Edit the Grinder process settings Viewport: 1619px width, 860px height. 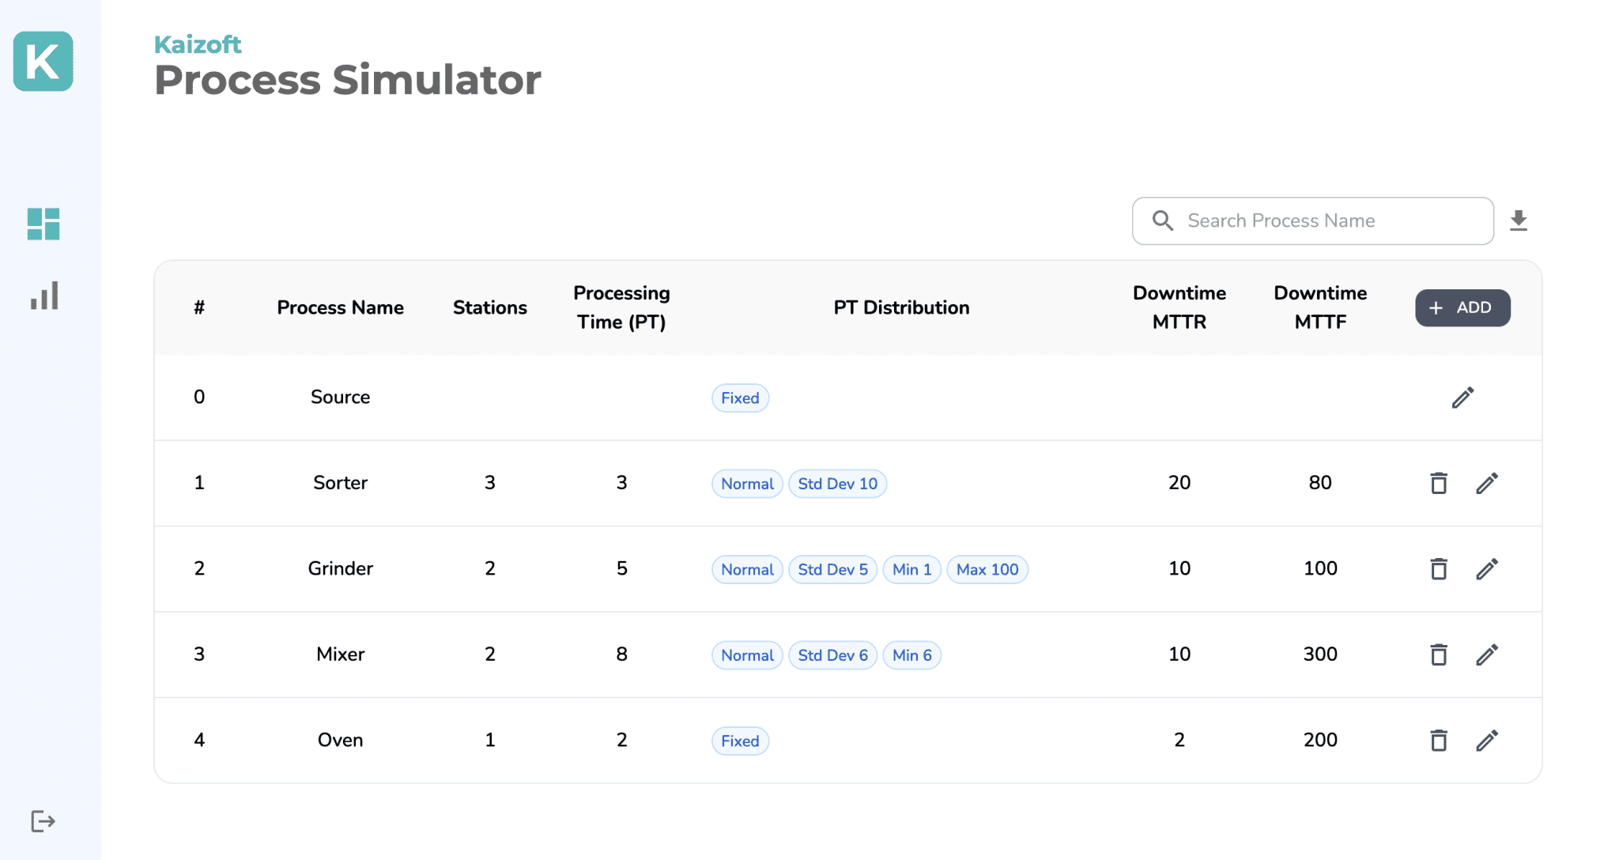point(1489,568)
